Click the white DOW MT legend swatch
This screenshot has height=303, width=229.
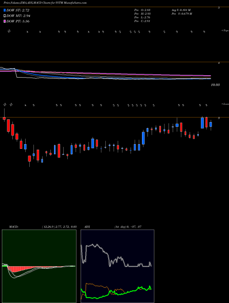(5, 16)
